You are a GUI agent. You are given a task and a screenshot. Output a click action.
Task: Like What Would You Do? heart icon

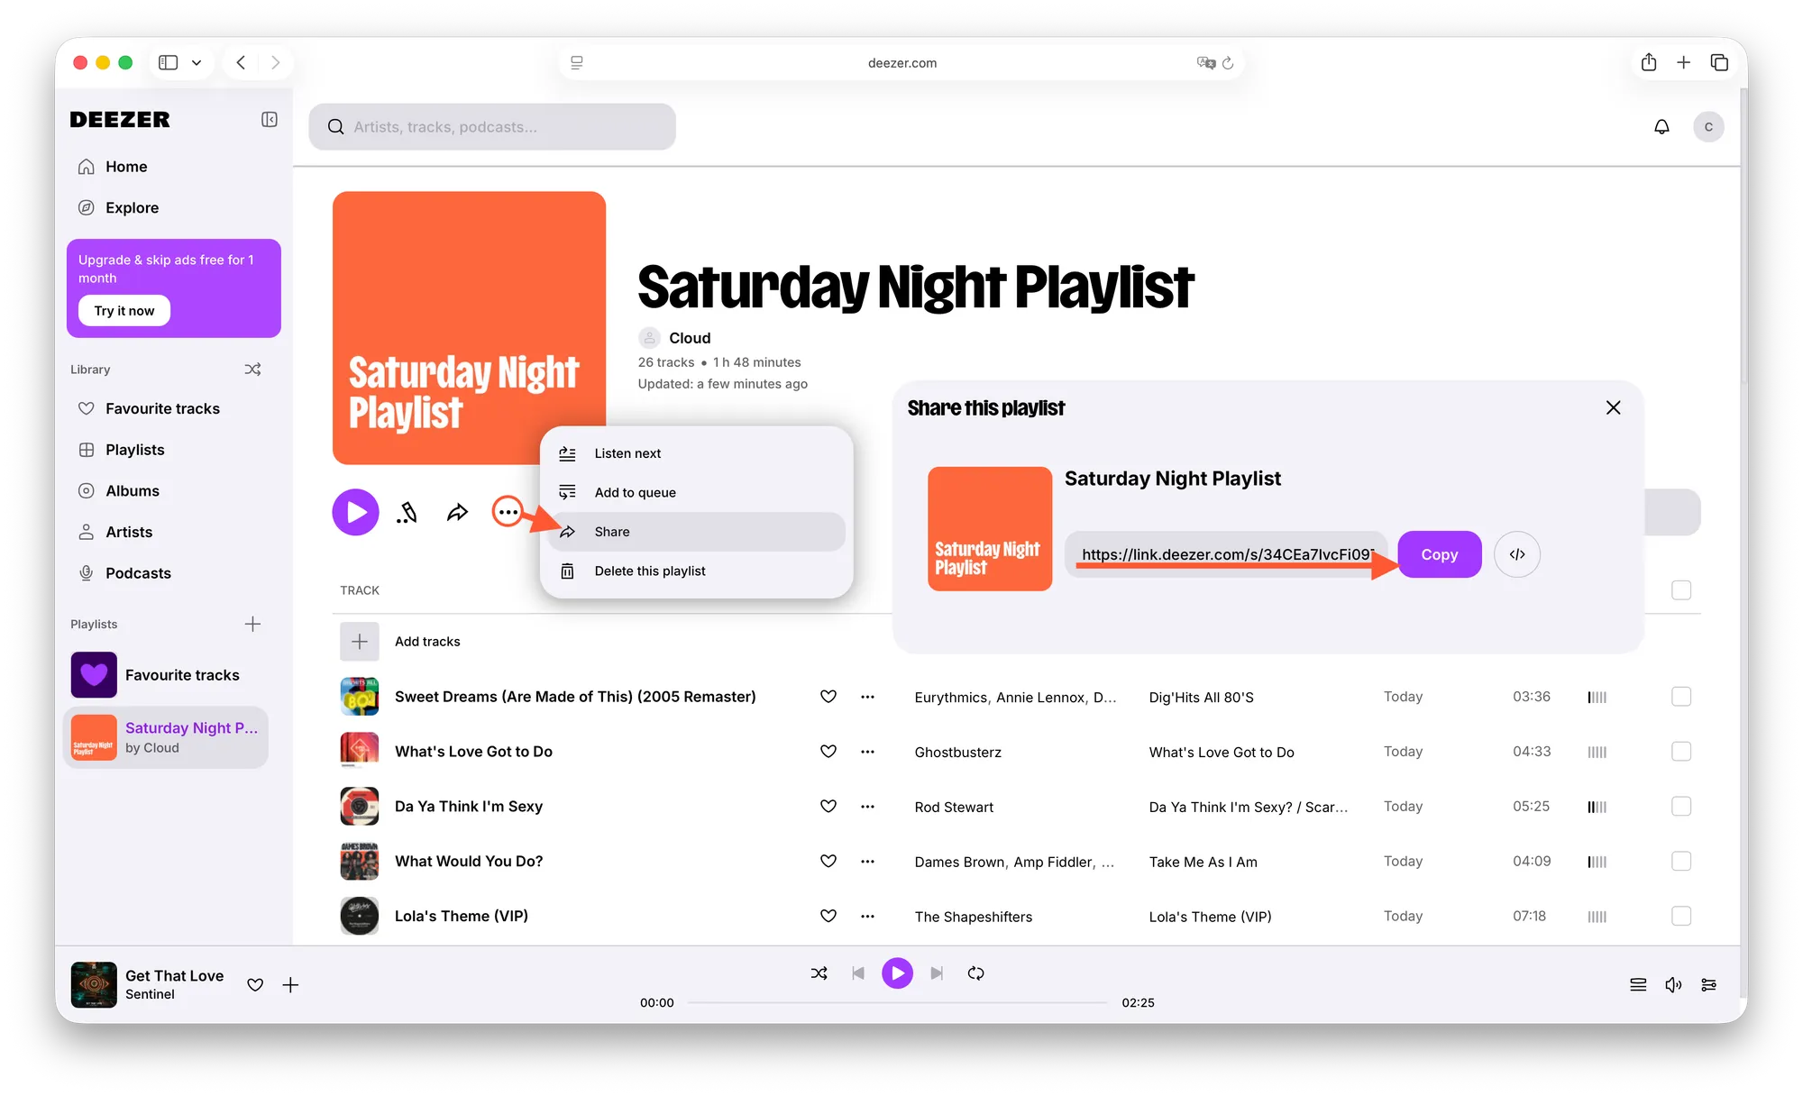(x=828, y=862)
